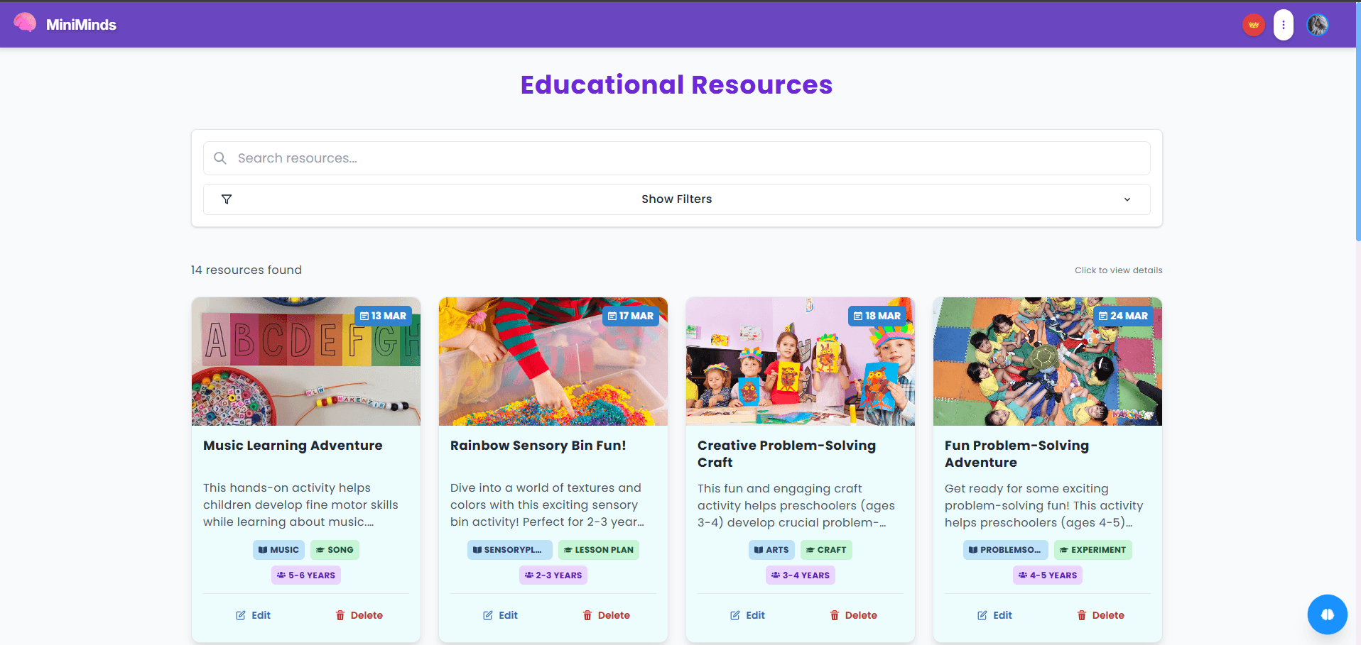Click the EXPERIMENT tag on Fun Problem-Solving Adventure
Viewport: 1361px width, 645px height.
(x=1092, y=549)
